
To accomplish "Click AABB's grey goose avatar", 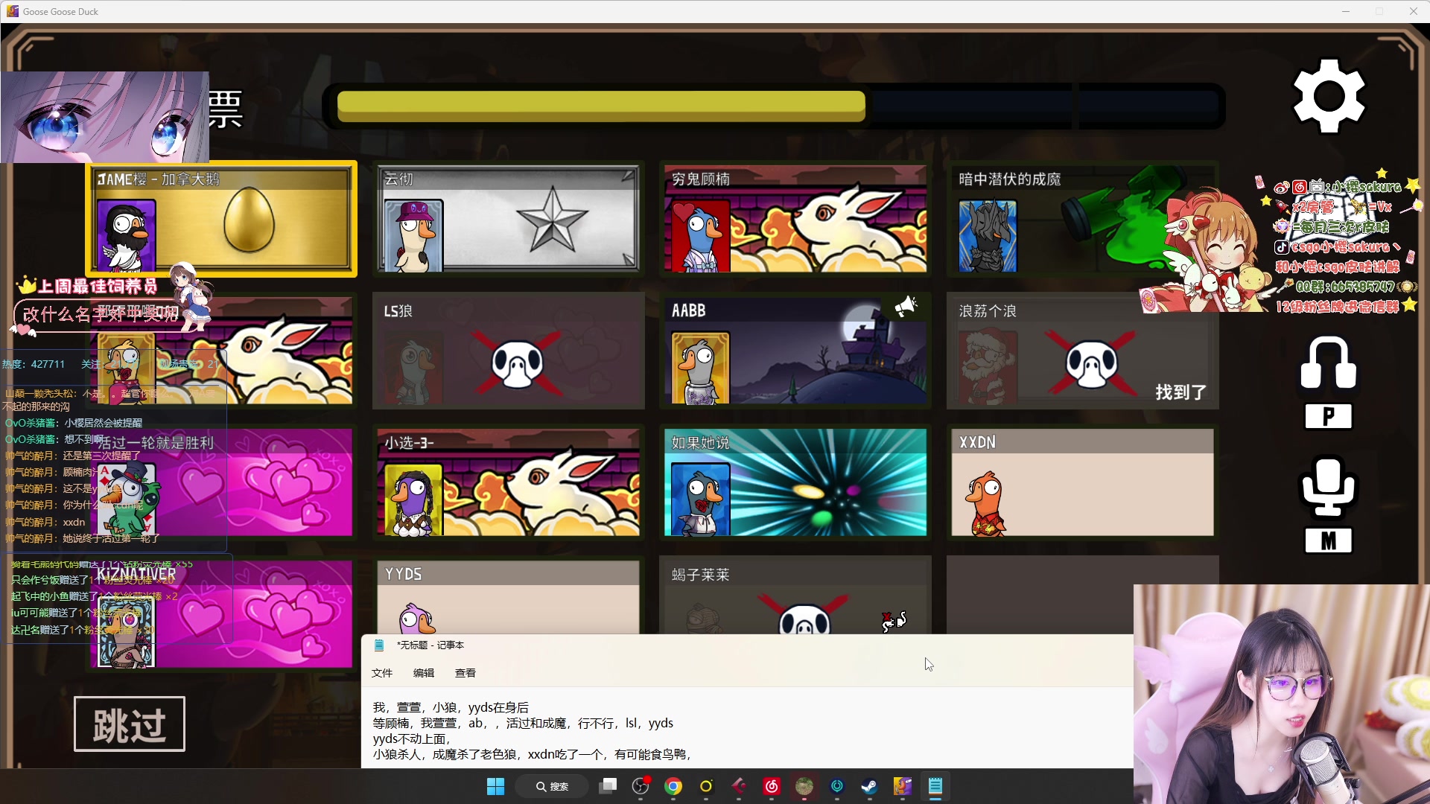I will 700,368.
